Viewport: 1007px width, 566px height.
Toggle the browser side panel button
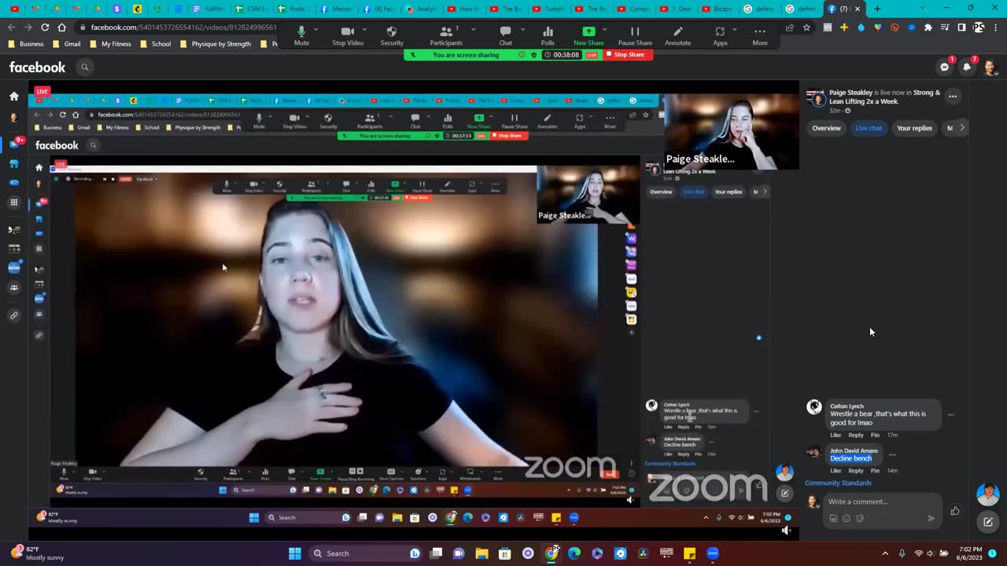click(x=961, y=28)
